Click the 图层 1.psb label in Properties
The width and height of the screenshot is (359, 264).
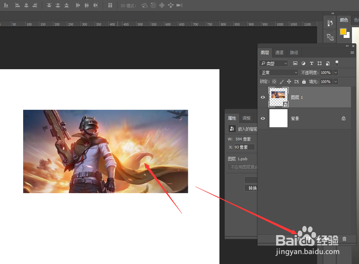click(x=238, y=159)
